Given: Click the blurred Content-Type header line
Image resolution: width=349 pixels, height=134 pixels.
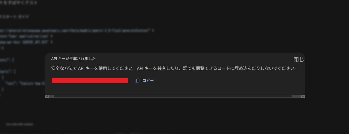Looking at the screenshot, I should (x=26, y=36).
